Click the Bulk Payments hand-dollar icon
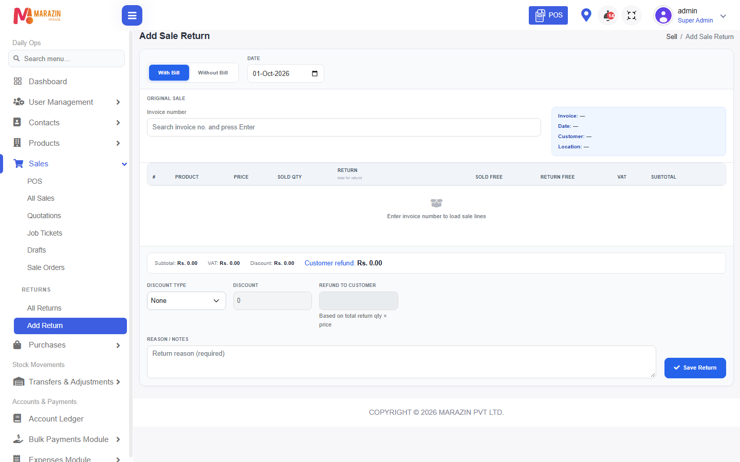 (x=18, y=439)
